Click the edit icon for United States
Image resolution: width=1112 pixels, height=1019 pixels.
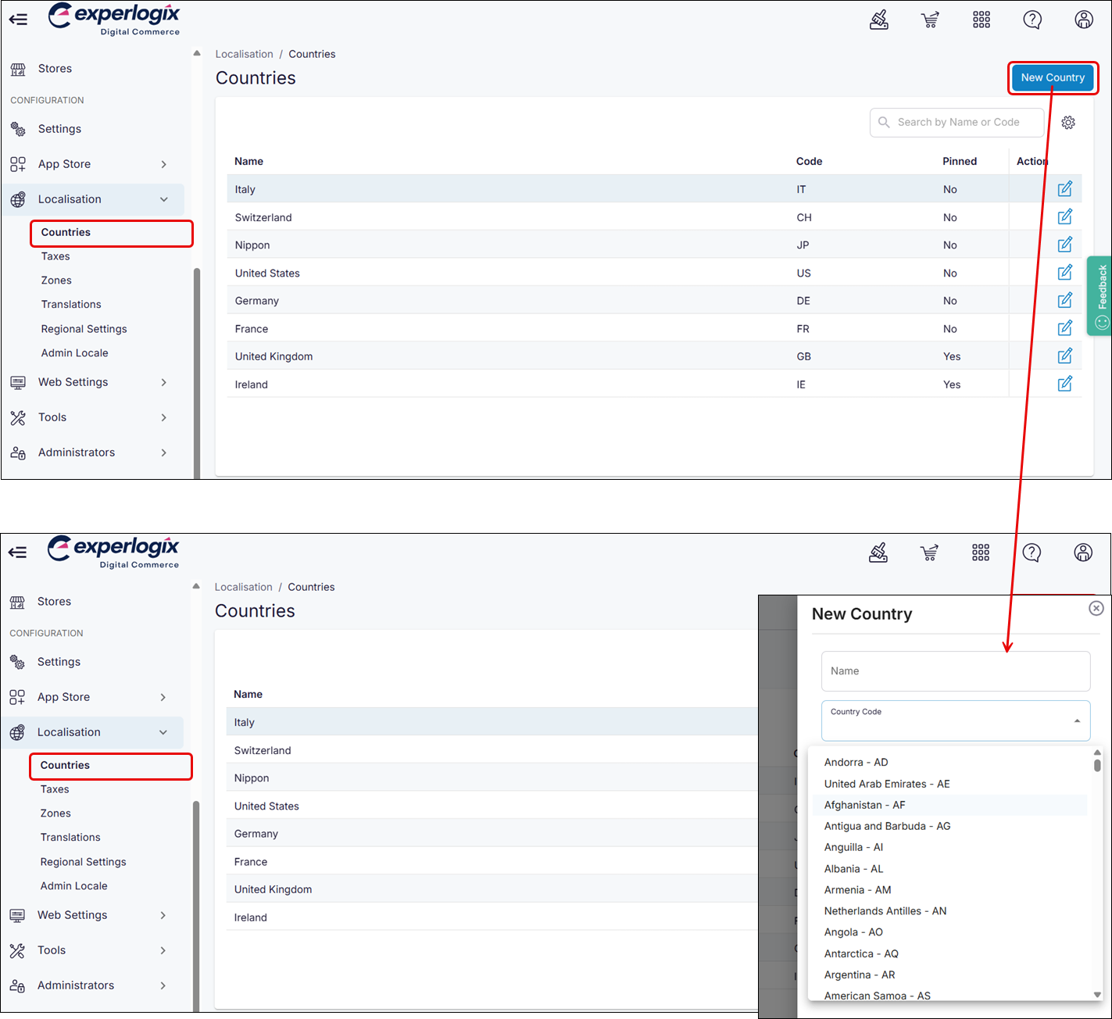[x=1064, y=273]
